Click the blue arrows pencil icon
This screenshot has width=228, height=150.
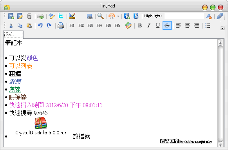coord(52,16)
